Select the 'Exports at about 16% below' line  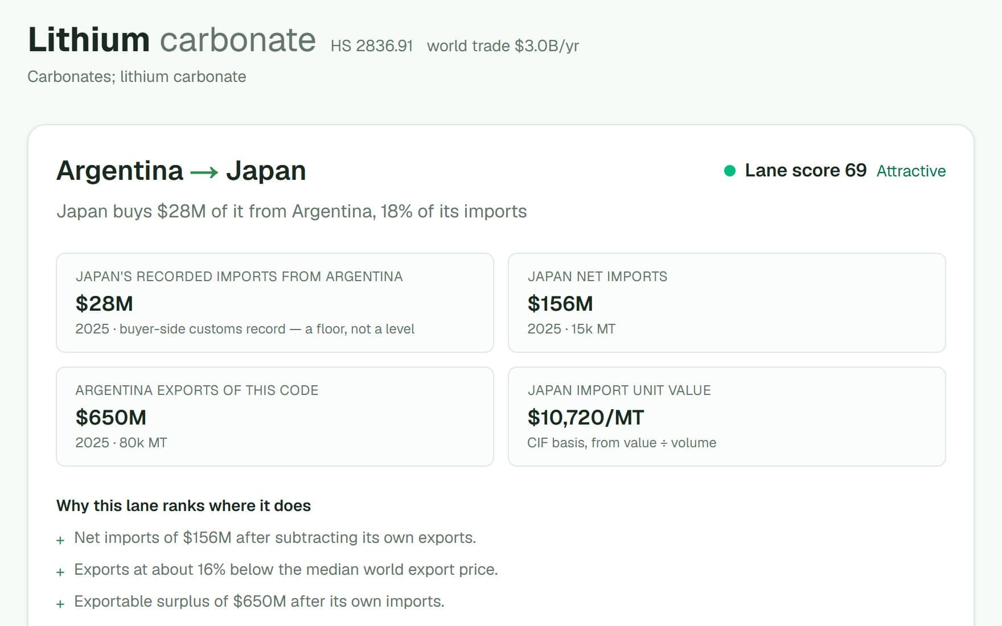286,570
